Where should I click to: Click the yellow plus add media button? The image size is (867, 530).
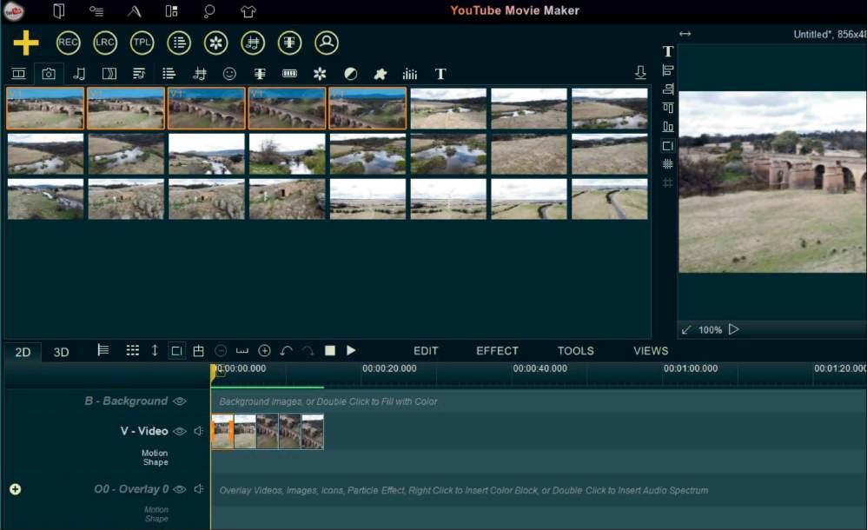tap(26, 43)
